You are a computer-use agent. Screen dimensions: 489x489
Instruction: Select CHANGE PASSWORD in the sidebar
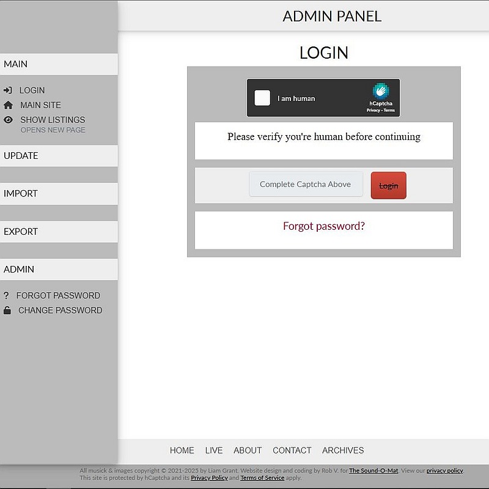coord(60,311)
